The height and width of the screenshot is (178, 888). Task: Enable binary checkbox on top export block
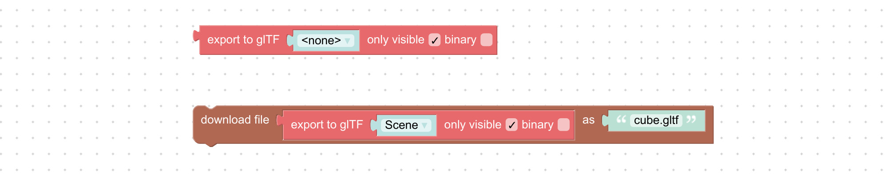(x=487, y=40)
